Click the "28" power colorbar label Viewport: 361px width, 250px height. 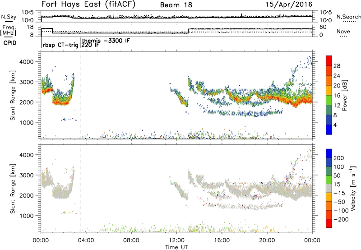point(337,66)
